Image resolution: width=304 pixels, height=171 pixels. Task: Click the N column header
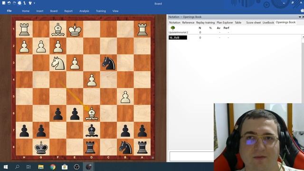(x=200, y=28)
